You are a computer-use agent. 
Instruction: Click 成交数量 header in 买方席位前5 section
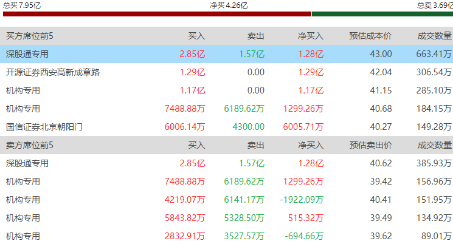pos(434,36)
